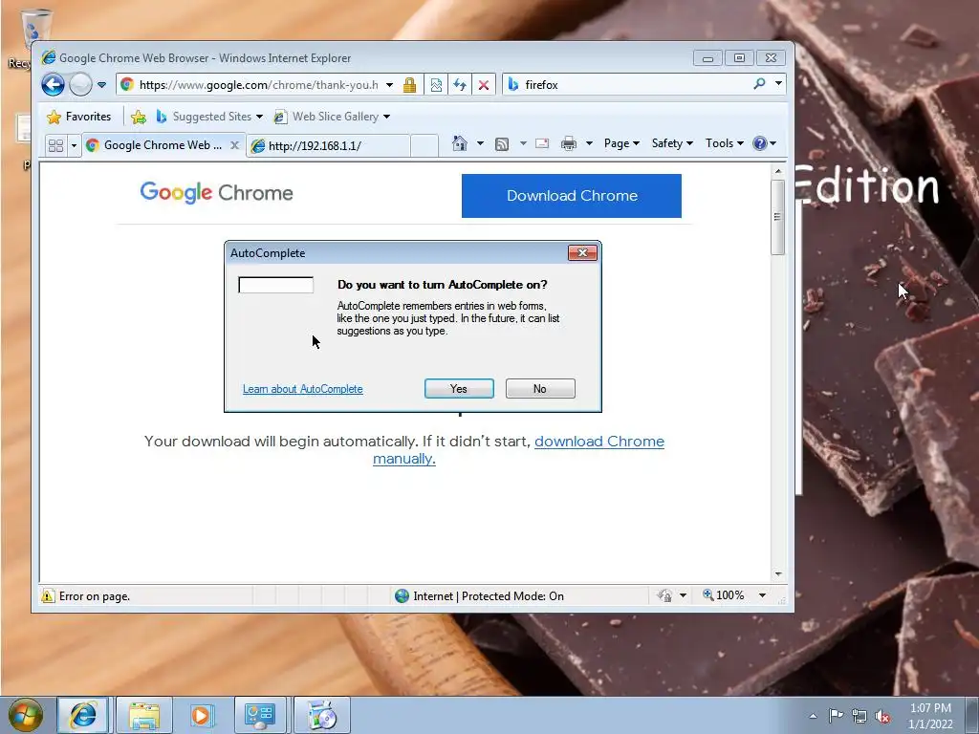Open the Page menu
Screen dimensions: 979x734
tap(621, 143)
